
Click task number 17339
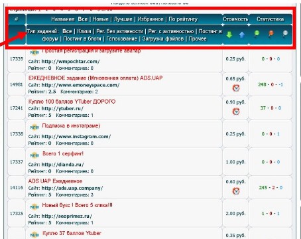[17, 59]
